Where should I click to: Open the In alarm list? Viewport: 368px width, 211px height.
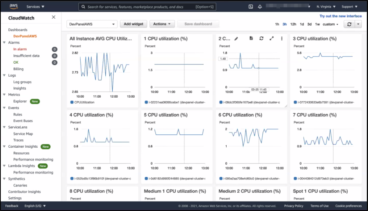click(20, 49)
